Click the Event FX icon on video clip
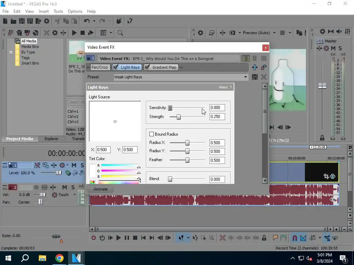Viewport: 354px width, 265px height. coord(333,176)
